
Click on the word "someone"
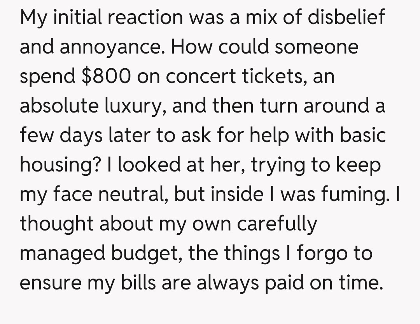click(x=317, y=47)
